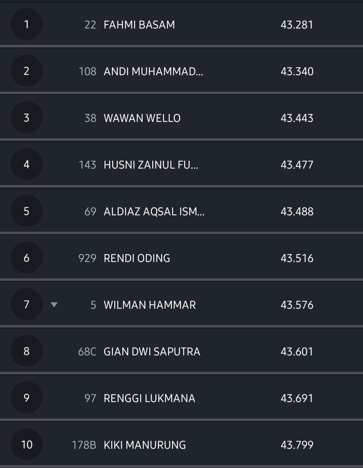The height and width of the screenshot is (468, 363).
Task: Click the position 9 rank badge
Action: pos(27,398)
